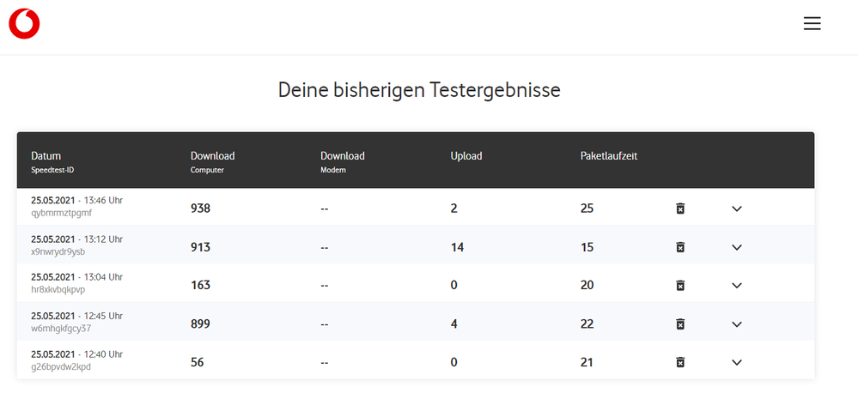Delete the 13:46 Uhr speedtest result

tap(679, 209)
